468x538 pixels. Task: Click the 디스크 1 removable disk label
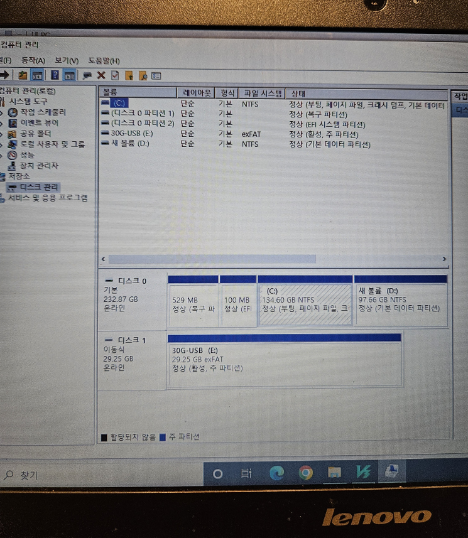click(131, 340)
